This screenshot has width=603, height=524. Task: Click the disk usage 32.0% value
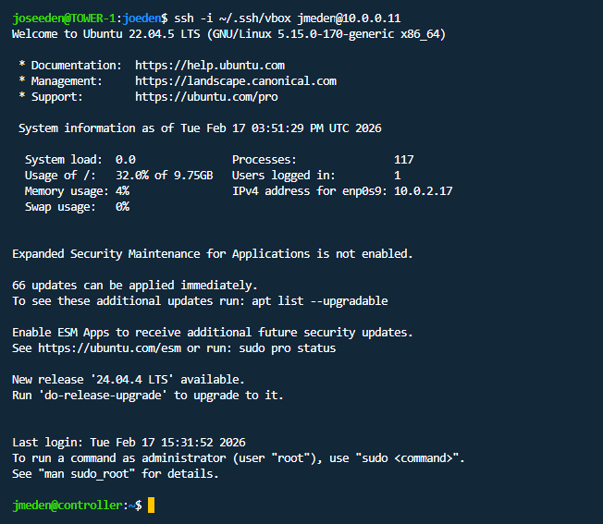(135, 176)
